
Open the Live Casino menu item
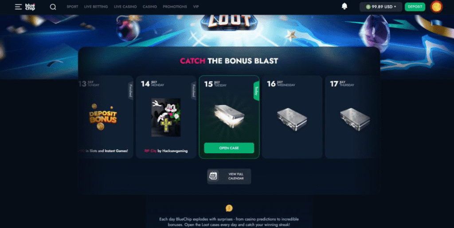point(125,7)
